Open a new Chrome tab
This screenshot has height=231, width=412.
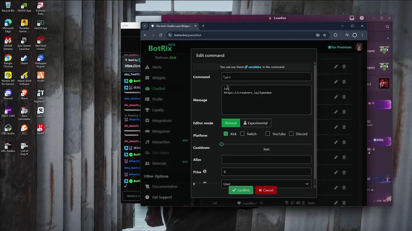pos(203,26)
